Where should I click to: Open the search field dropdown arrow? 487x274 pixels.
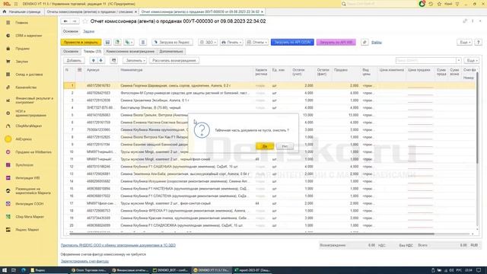pyautogui.click(x=458, y=61)
